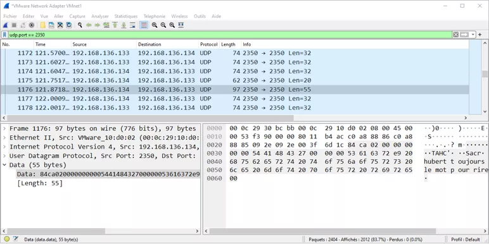
Task: Open a capture file
Action: coord(42,25)
